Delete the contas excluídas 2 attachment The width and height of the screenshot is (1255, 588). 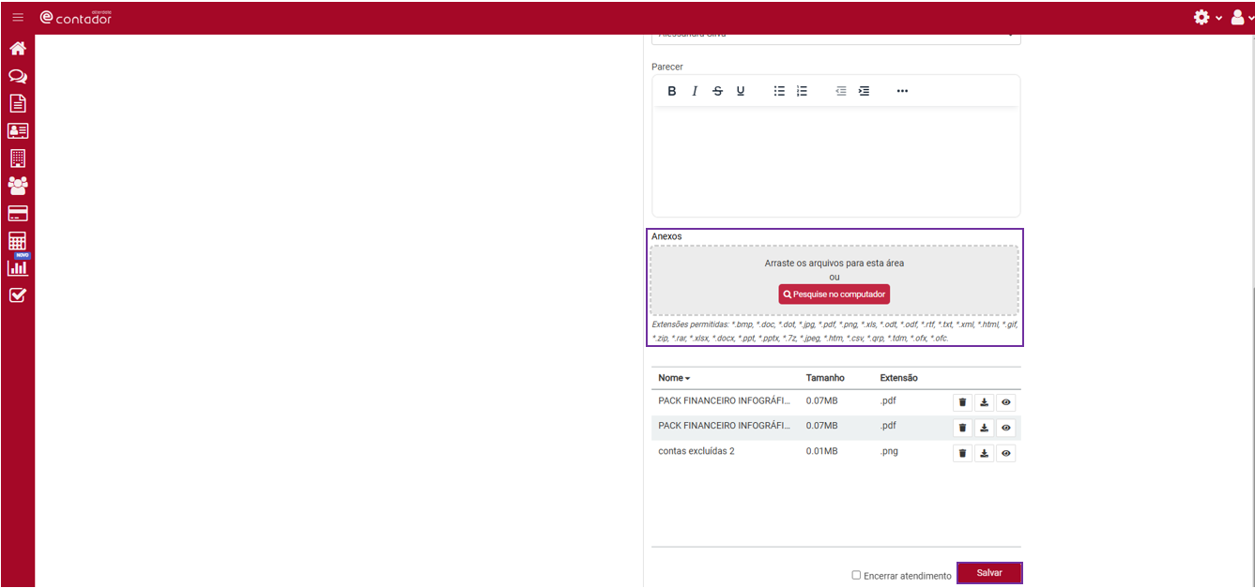pyautogui.click(x=962, y=454)
